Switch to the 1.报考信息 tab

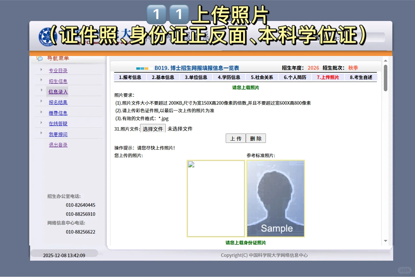coord(130,77)
